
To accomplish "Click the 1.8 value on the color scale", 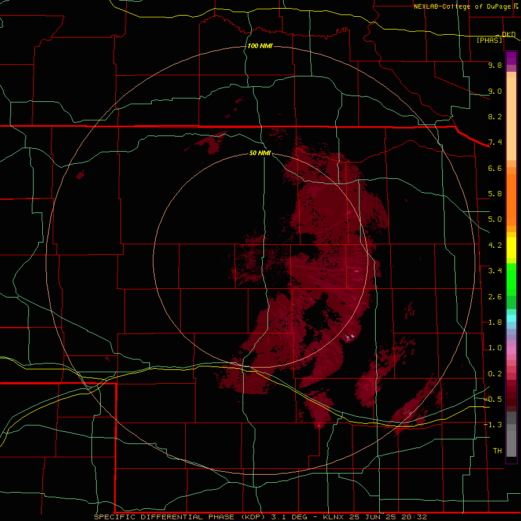I will pyautogui.click(x=495, y=322).
